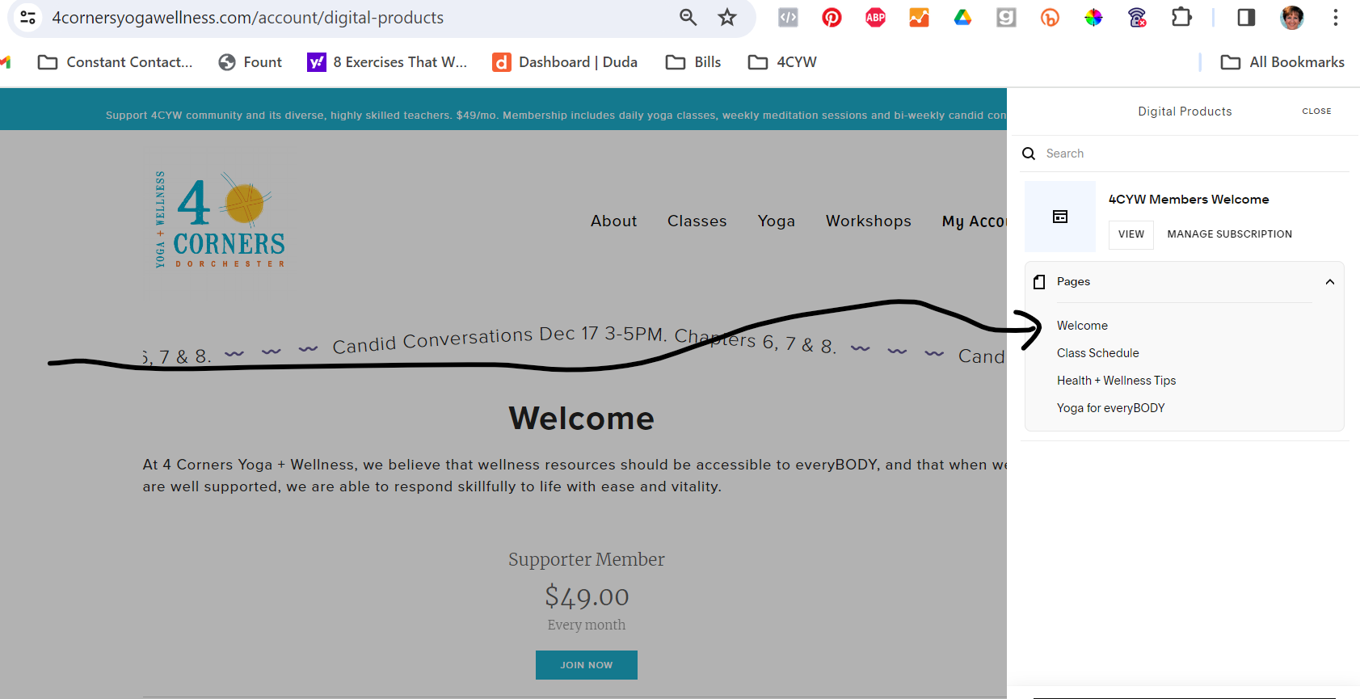
Task: Click the Welcome heading on page
Action: [x=582, y=419]
